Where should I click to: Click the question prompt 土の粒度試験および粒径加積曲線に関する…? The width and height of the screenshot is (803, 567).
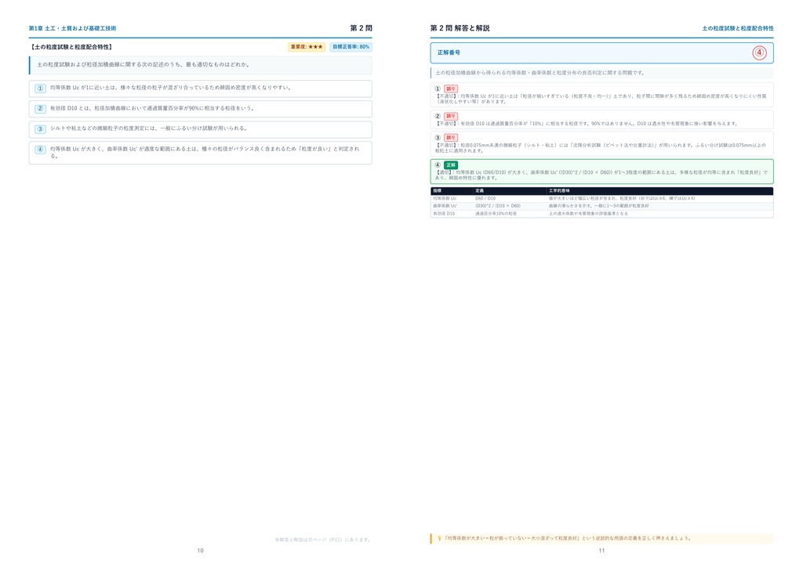(x=144, y=65)
